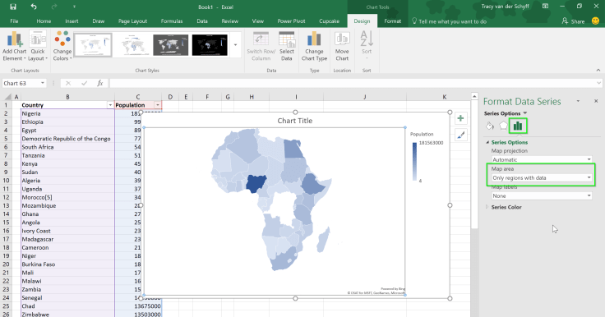Select cell containing Nigeria
This screenshot has width=605, height=317.
pyautogui.click(x=67, y=113)
